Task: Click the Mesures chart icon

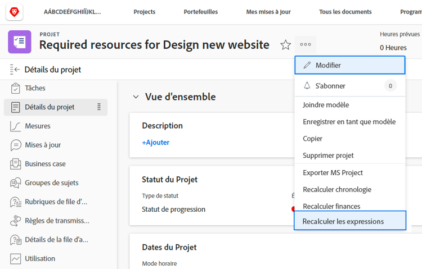Action: point(15,126)
